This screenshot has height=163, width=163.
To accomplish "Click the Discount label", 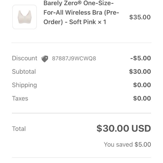I will [25, 58].
